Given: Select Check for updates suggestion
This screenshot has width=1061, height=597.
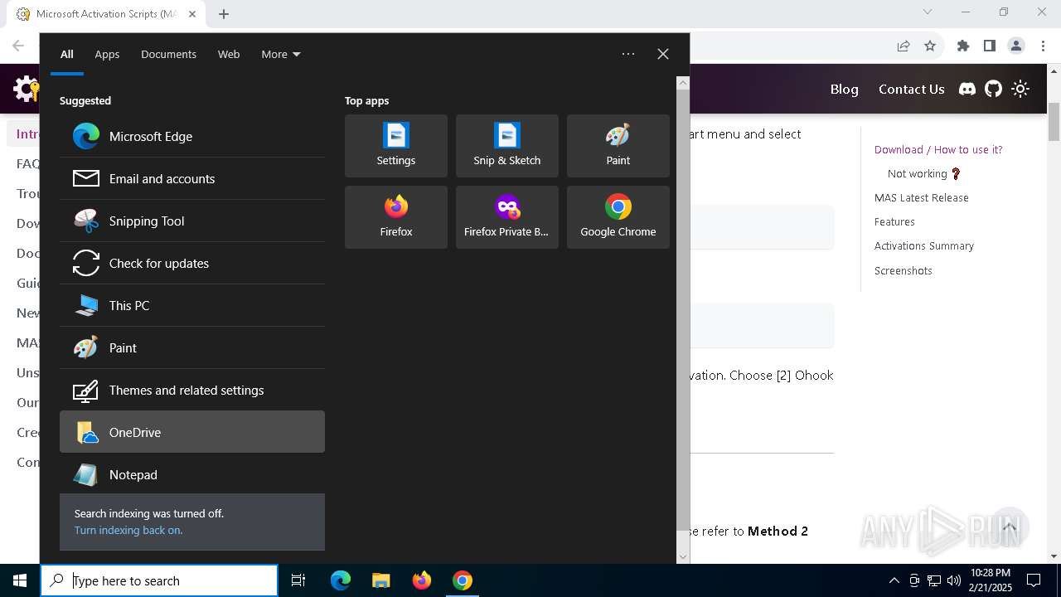Looking at the screenshot, I should 192,263.
